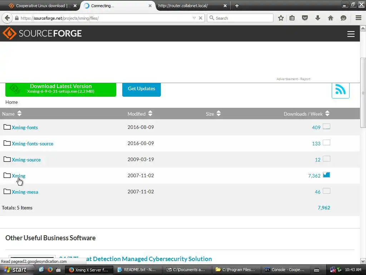Click folder icon next to Xming-source
This screenshot has width=366, height=275.
point(7,159)
